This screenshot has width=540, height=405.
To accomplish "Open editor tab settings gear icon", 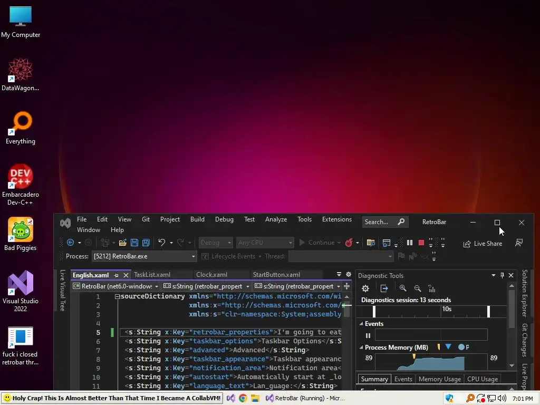I will (x=349, y=274).
